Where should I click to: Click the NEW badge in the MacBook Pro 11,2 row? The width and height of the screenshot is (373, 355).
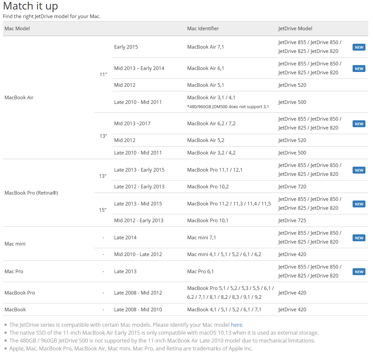coord(359,204)
